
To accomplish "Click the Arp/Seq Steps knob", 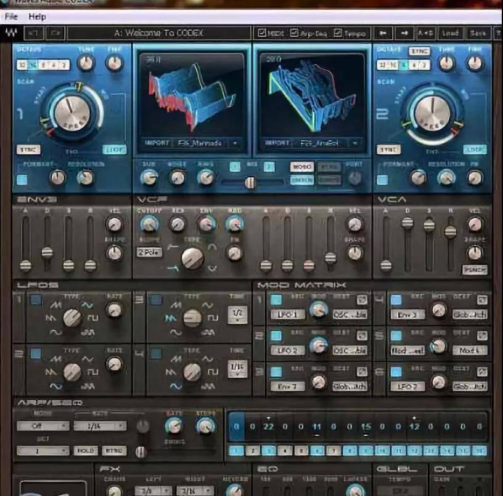I will tap(205, 426).
